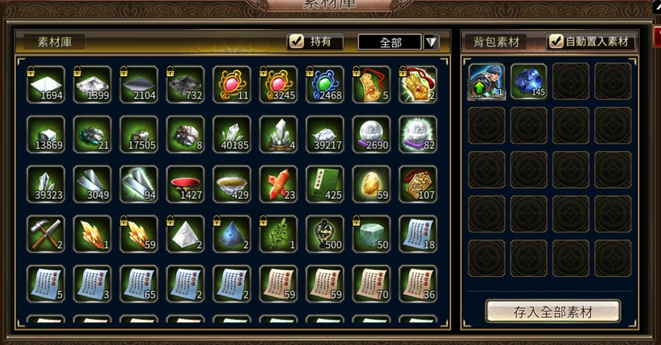Select the gold nugget item with 59
This screenshot has width=661, height=345.
tap(371, 184)
